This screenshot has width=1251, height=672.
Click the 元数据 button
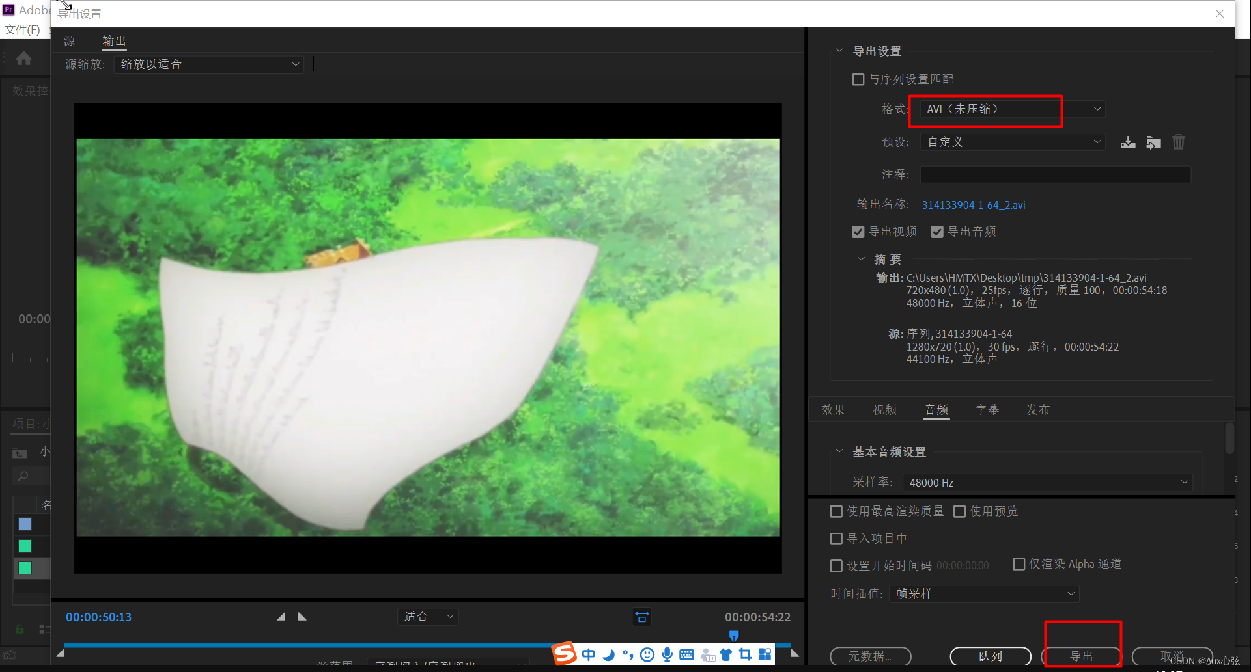[x=871, y=656]
